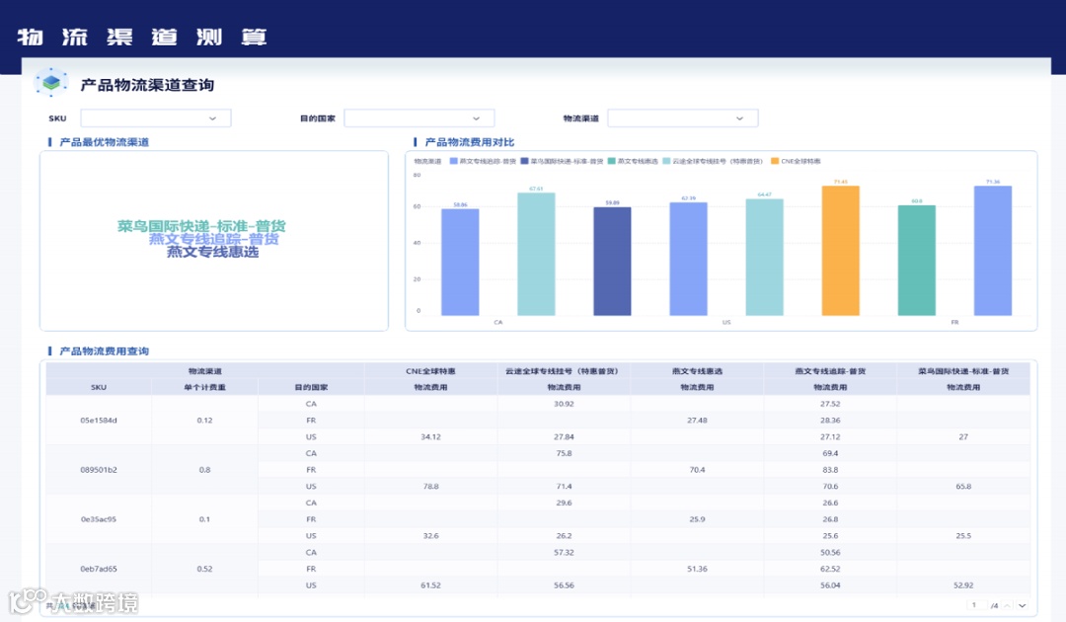
Task: Click the CNE全球特惠 table column header
Action: tap(431, 371)
